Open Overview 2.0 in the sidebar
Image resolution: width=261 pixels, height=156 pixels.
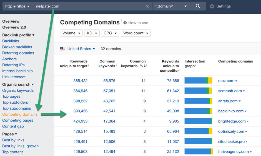14,27
